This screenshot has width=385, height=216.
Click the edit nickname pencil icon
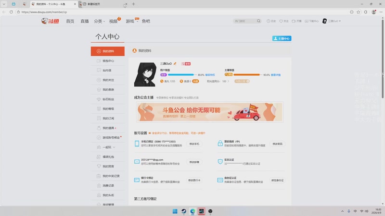[x=175, y=64]
